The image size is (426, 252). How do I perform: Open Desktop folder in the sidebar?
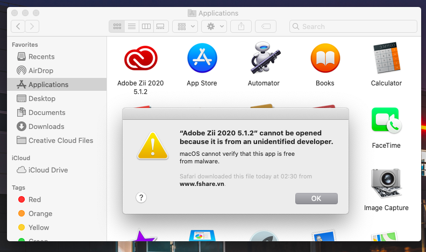pyautogui.click(x=57, y=98)
